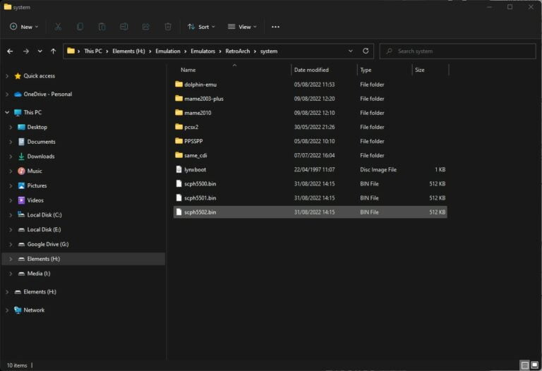Image resolution: width=542 pixels, height=371 pixels.
Task: Click the Paste clipboard icon
Action: [102, 27]
